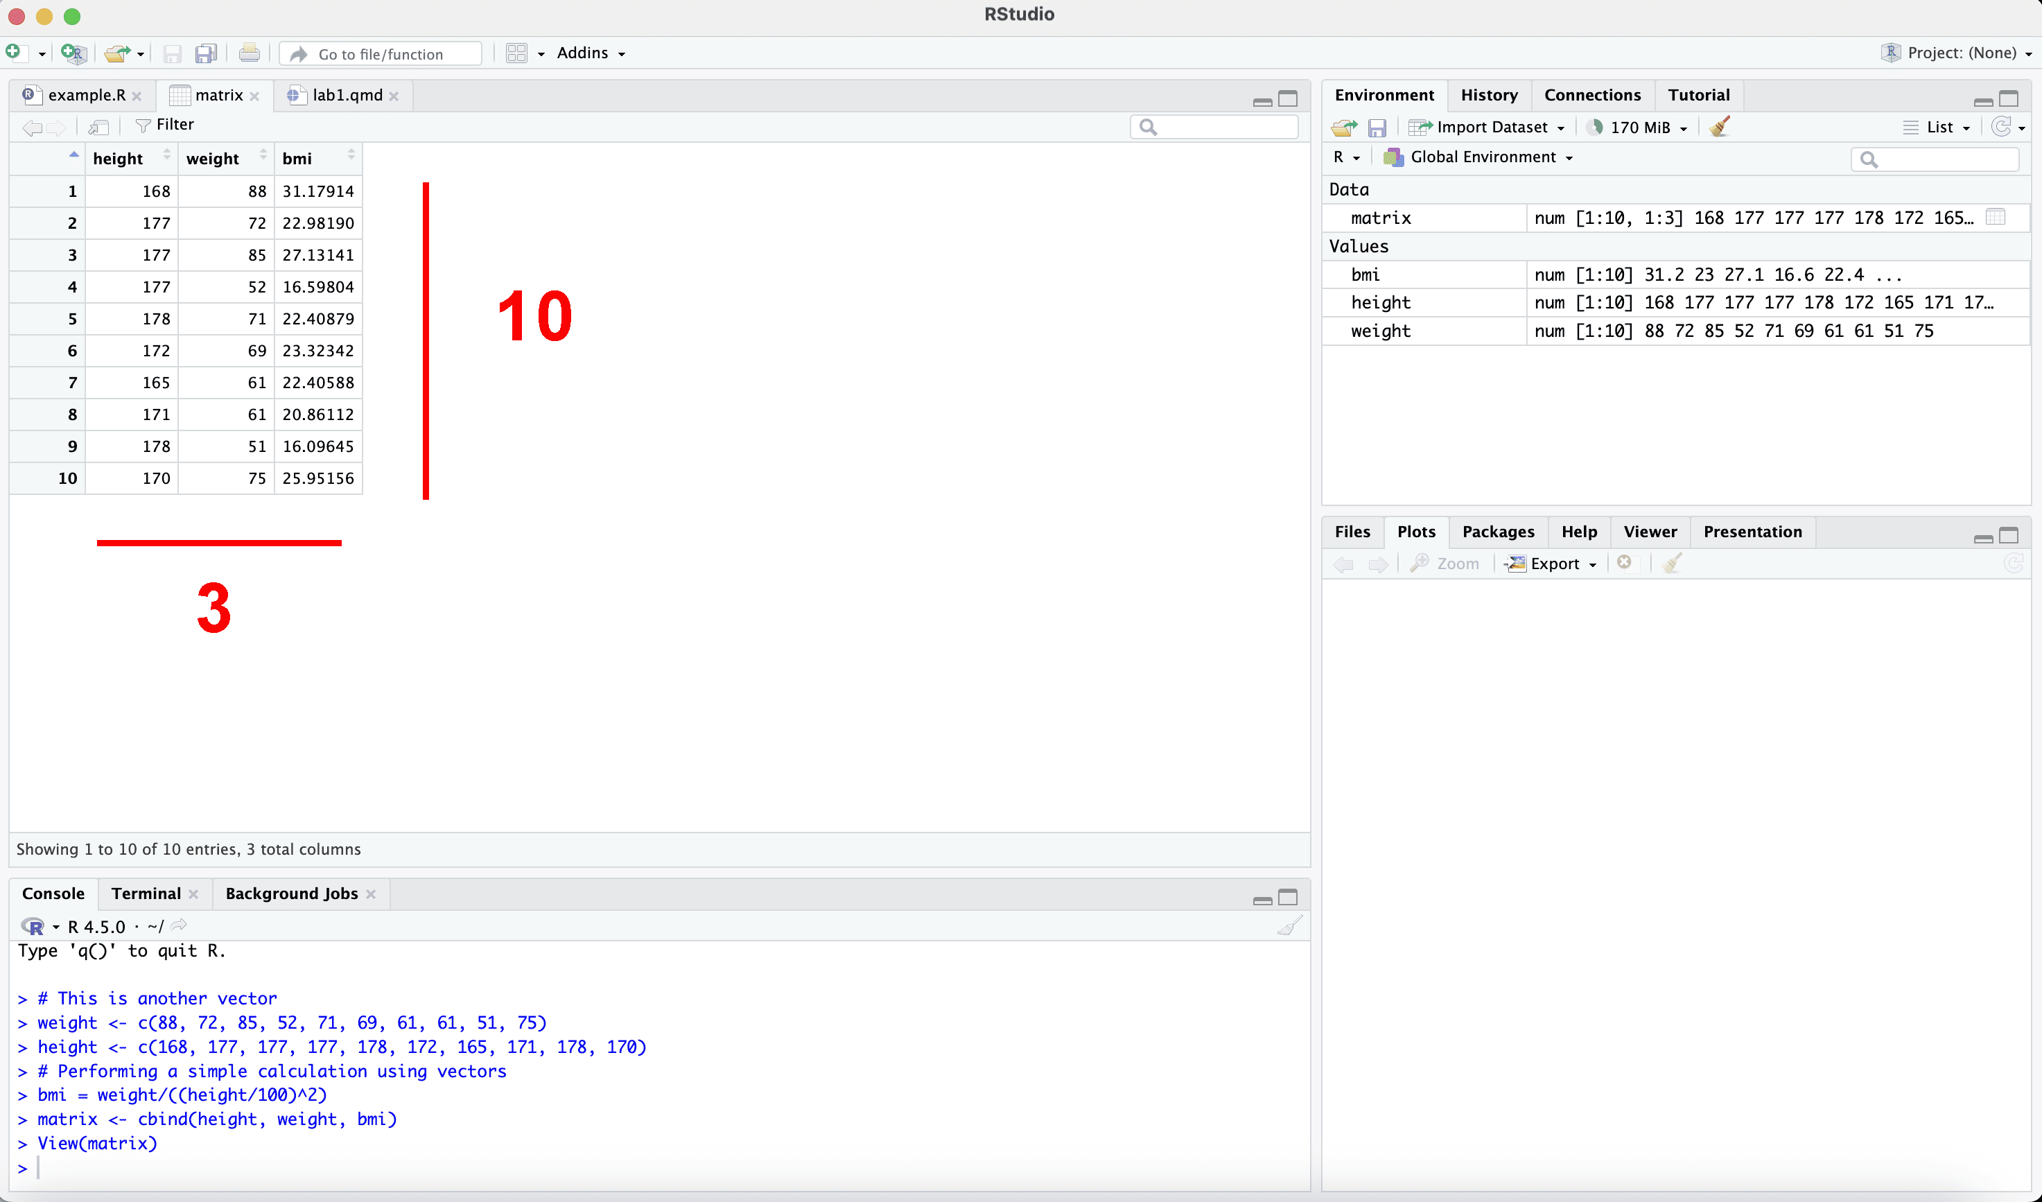Click the Go to file/function field
The image size is (2042, 1202).
[381, 53]
